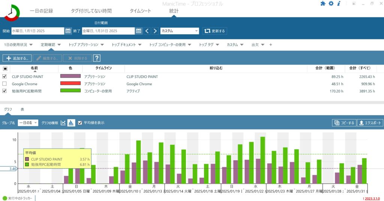Image resolution: width=384 pixels, height=201 pixels.
Task: Click the end date input field
Action: [x=108, y=31]
